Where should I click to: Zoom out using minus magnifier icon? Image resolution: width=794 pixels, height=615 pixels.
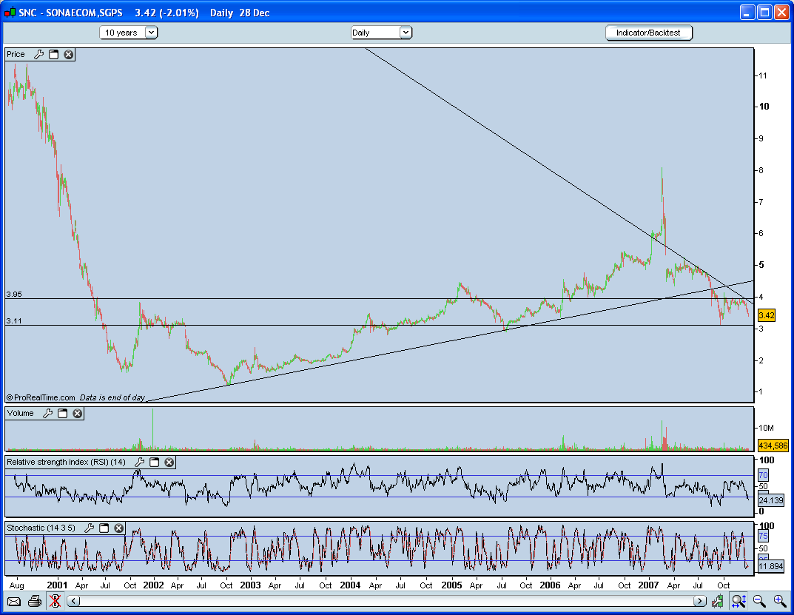[759, 601]
